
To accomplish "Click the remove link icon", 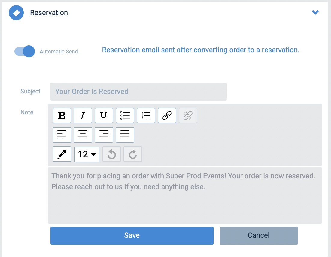I will [x=188, y=115].
